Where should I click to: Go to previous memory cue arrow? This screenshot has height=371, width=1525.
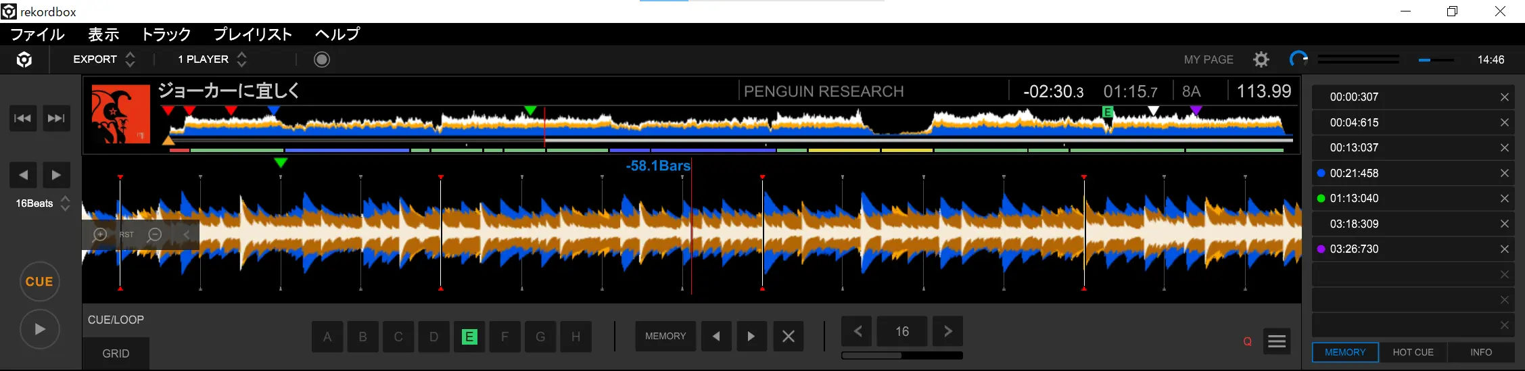pos(716,336)
